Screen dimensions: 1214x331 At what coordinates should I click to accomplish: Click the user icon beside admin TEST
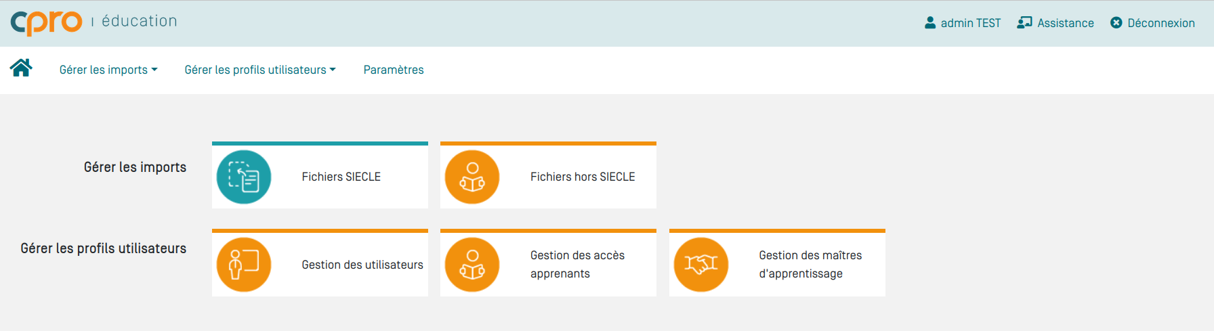coord(930,22)
